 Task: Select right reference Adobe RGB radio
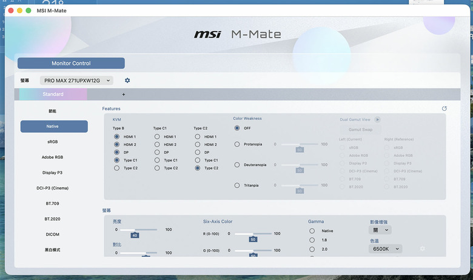[387, 156]
